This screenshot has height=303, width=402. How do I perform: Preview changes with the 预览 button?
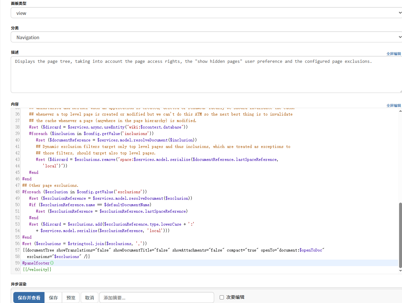(71, 297)
